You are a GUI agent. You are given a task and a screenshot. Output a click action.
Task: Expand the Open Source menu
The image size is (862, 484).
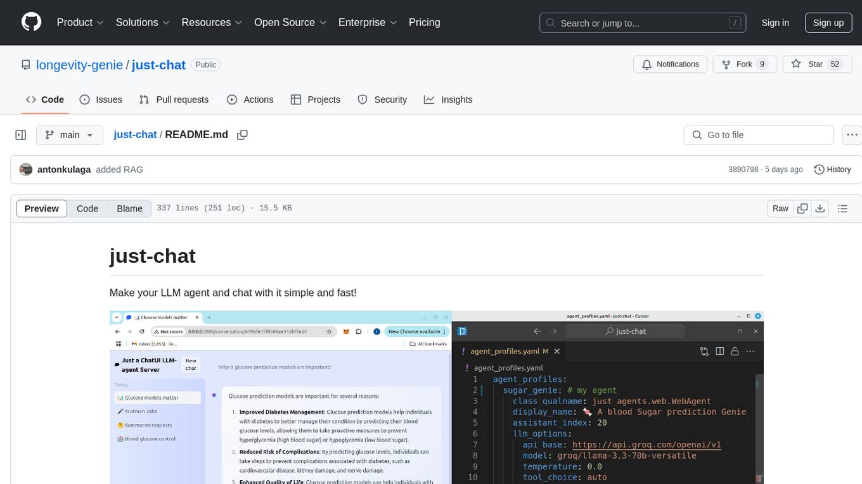(290, 22)
